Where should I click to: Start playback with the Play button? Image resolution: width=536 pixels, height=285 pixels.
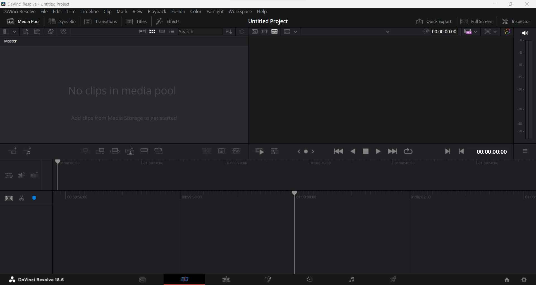pos(378,151)
